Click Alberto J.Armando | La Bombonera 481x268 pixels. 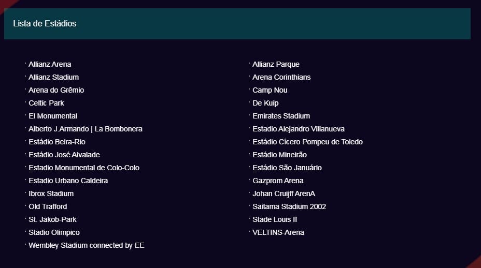(x=86, y=129)
